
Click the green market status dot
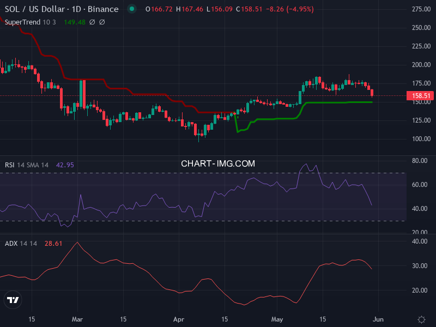[132, 9]
